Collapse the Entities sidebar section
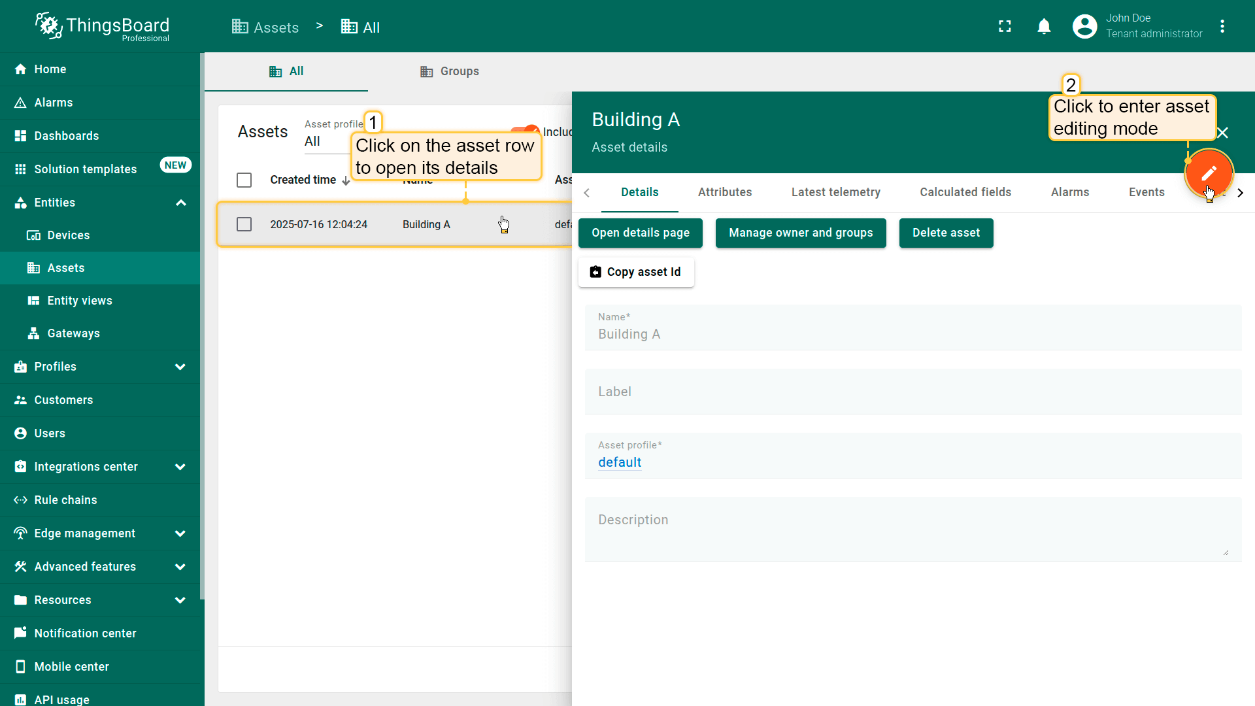The height and width of the screenshot is (706, 1255). [x=181, y=203]
